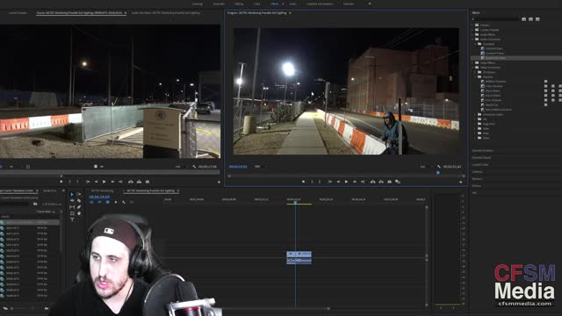The height and width of the screenshot is (316, 562).
Task: Add marker in the Program monitor
Action: tap(303, 182)
